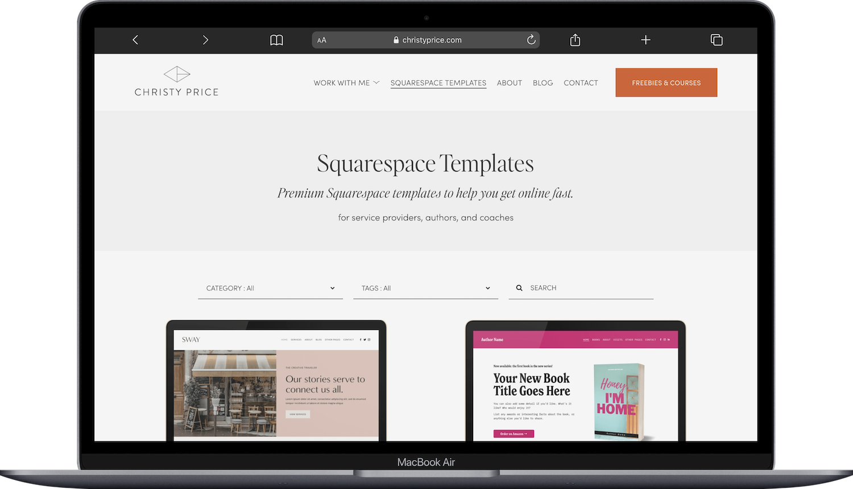Open the Safari bookmarks book icon
The image size is (853, 489).
(276, 40)
